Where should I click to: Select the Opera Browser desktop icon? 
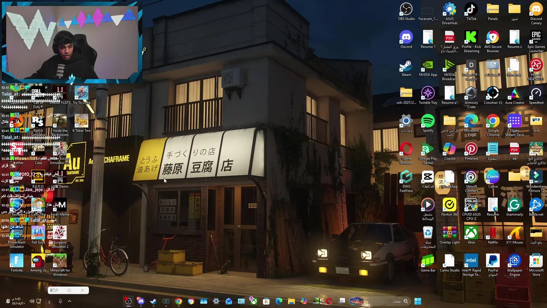pyautogui.click(x=406, y=154)
